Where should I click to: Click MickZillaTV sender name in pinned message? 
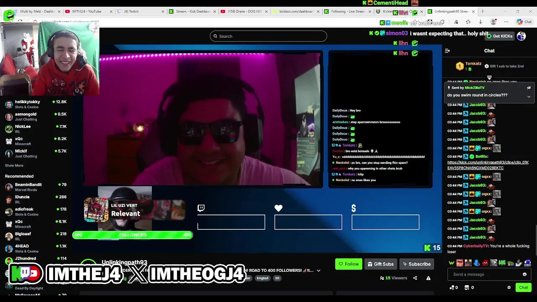point(474,88)
